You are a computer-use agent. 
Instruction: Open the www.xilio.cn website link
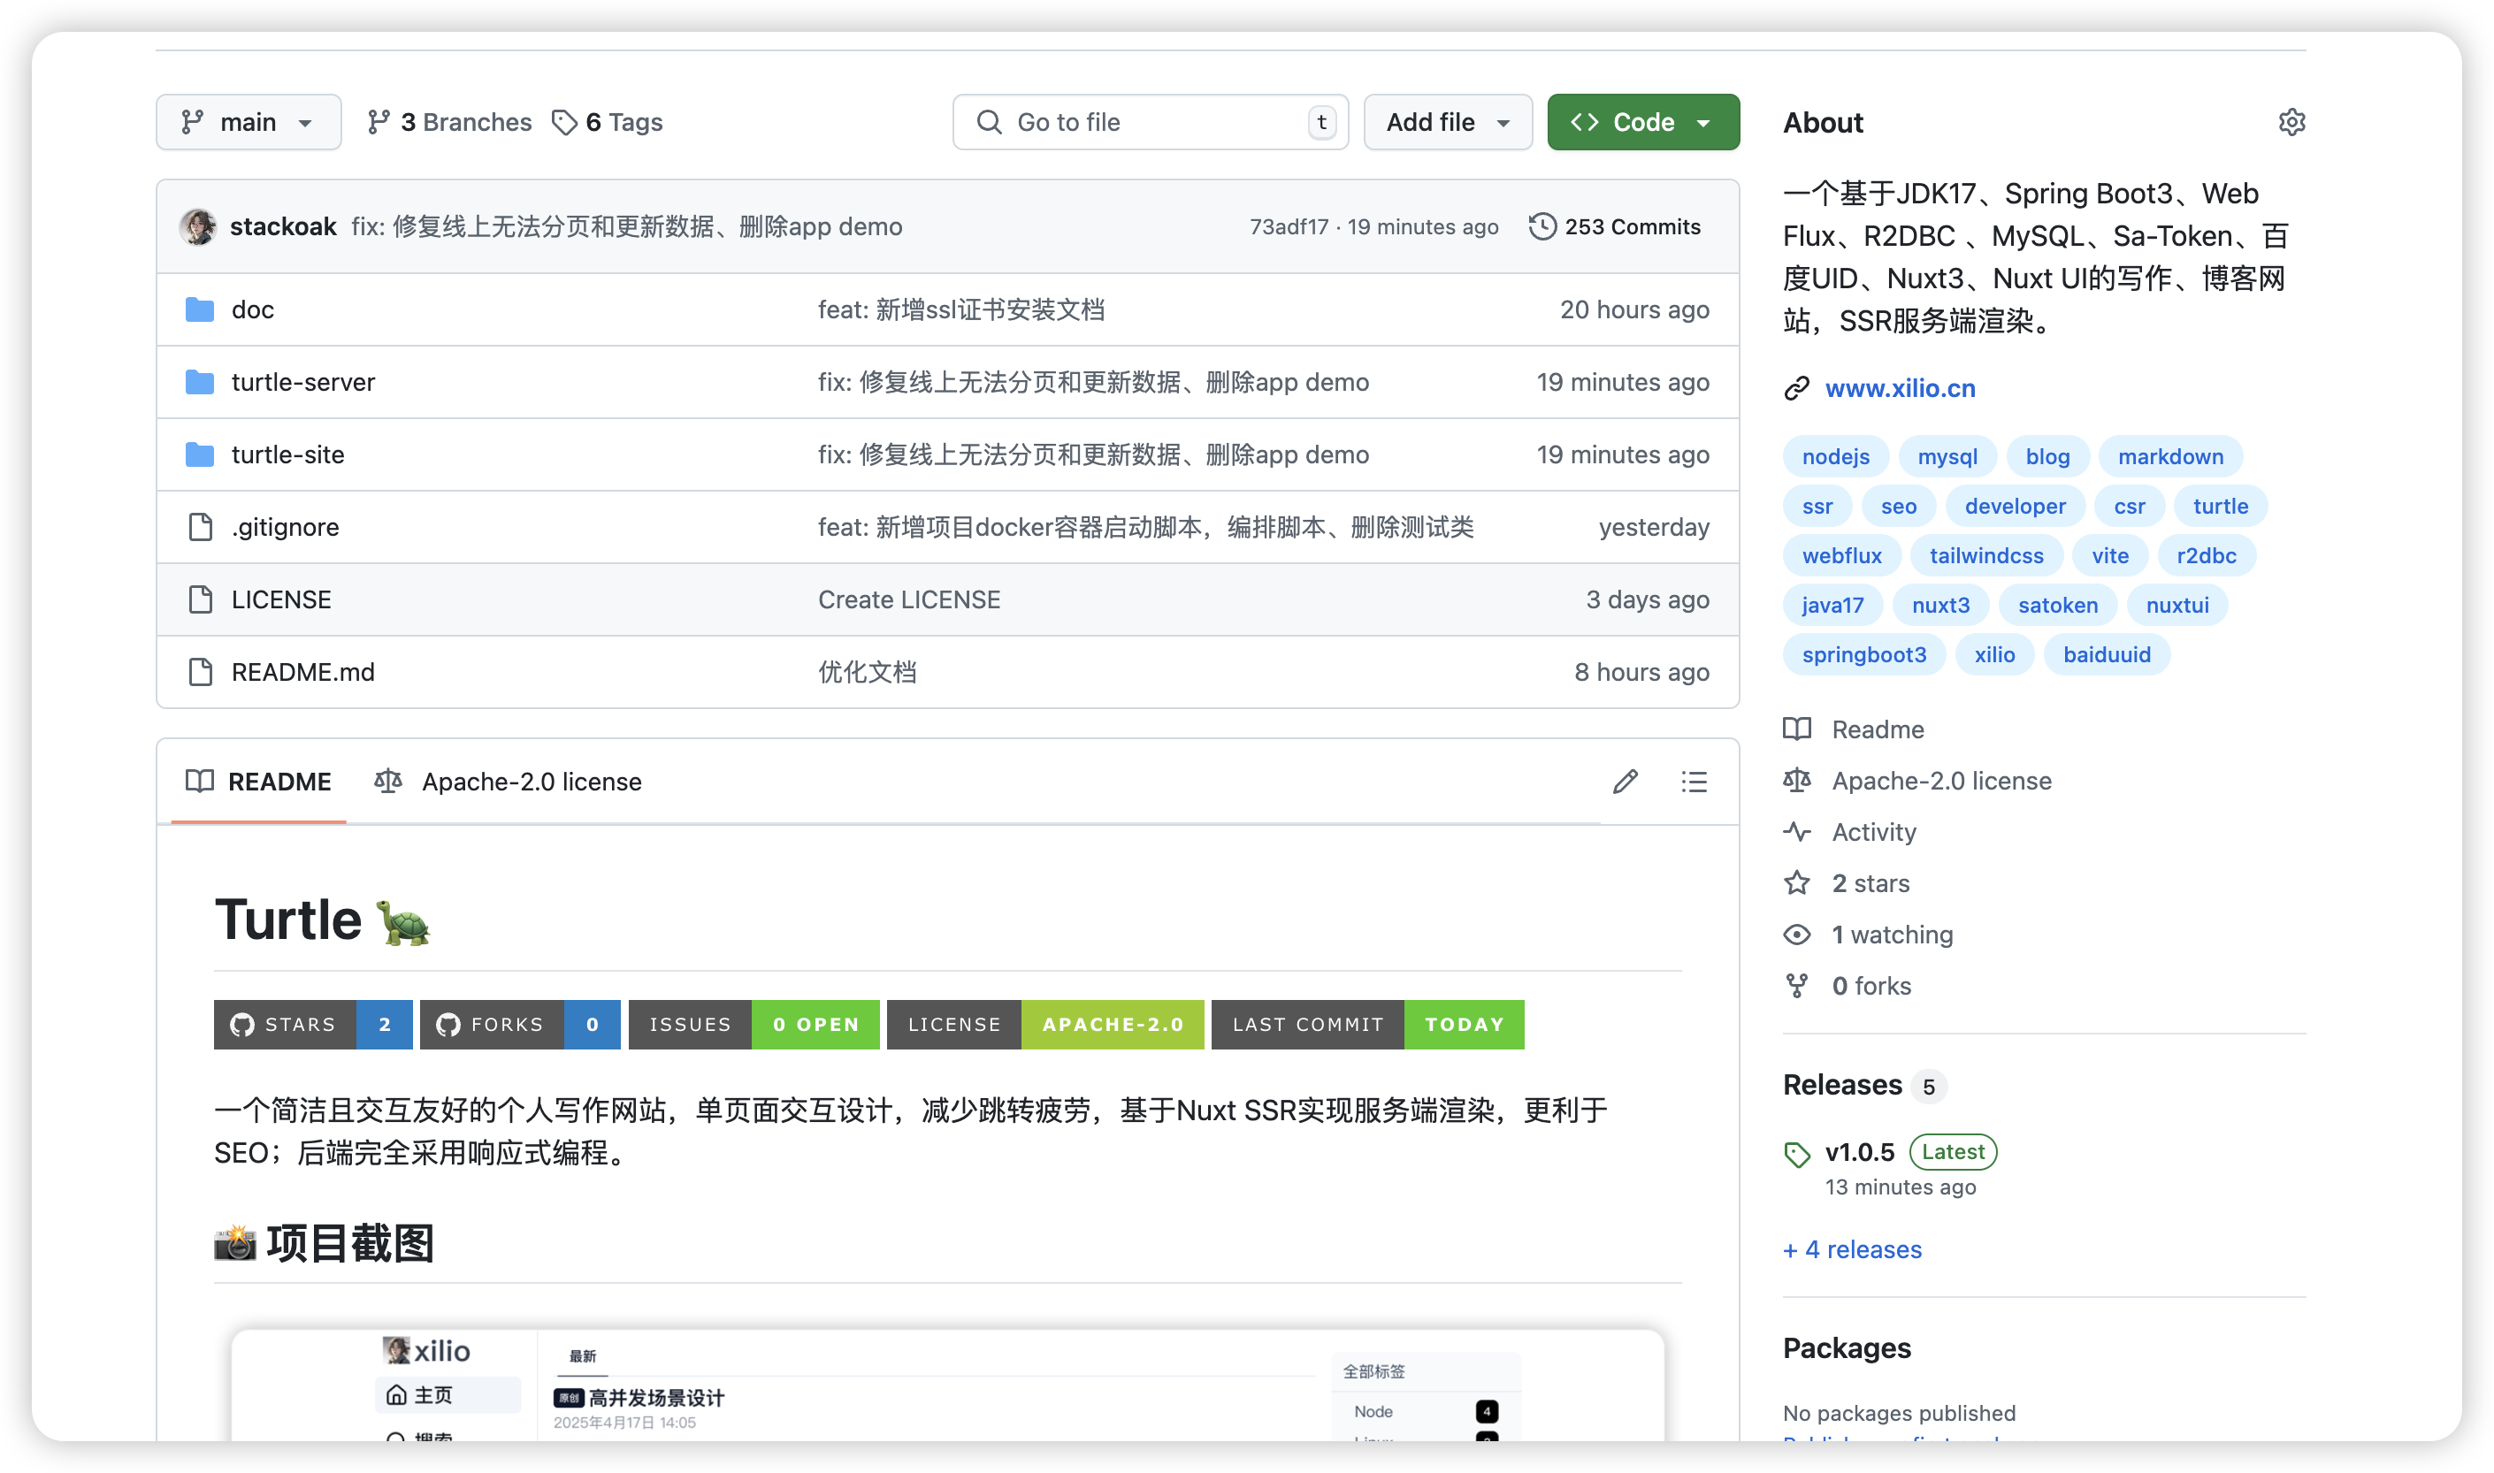(x=1900, y=388)
